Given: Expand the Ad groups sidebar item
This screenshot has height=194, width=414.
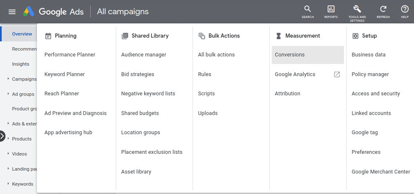Looking at the screenshot, I should pos(8,94).
